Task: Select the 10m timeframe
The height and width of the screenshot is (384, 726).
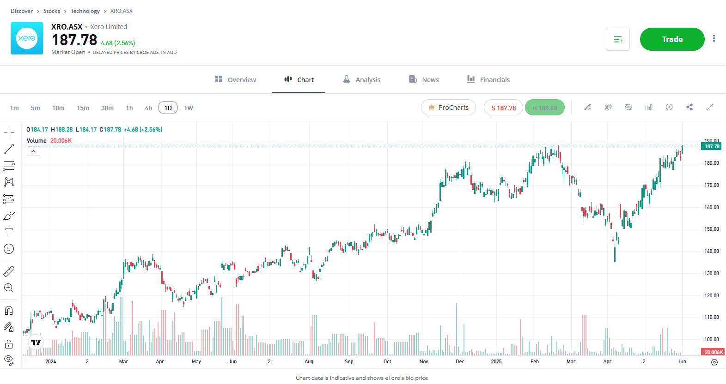Action: point(58,108)
